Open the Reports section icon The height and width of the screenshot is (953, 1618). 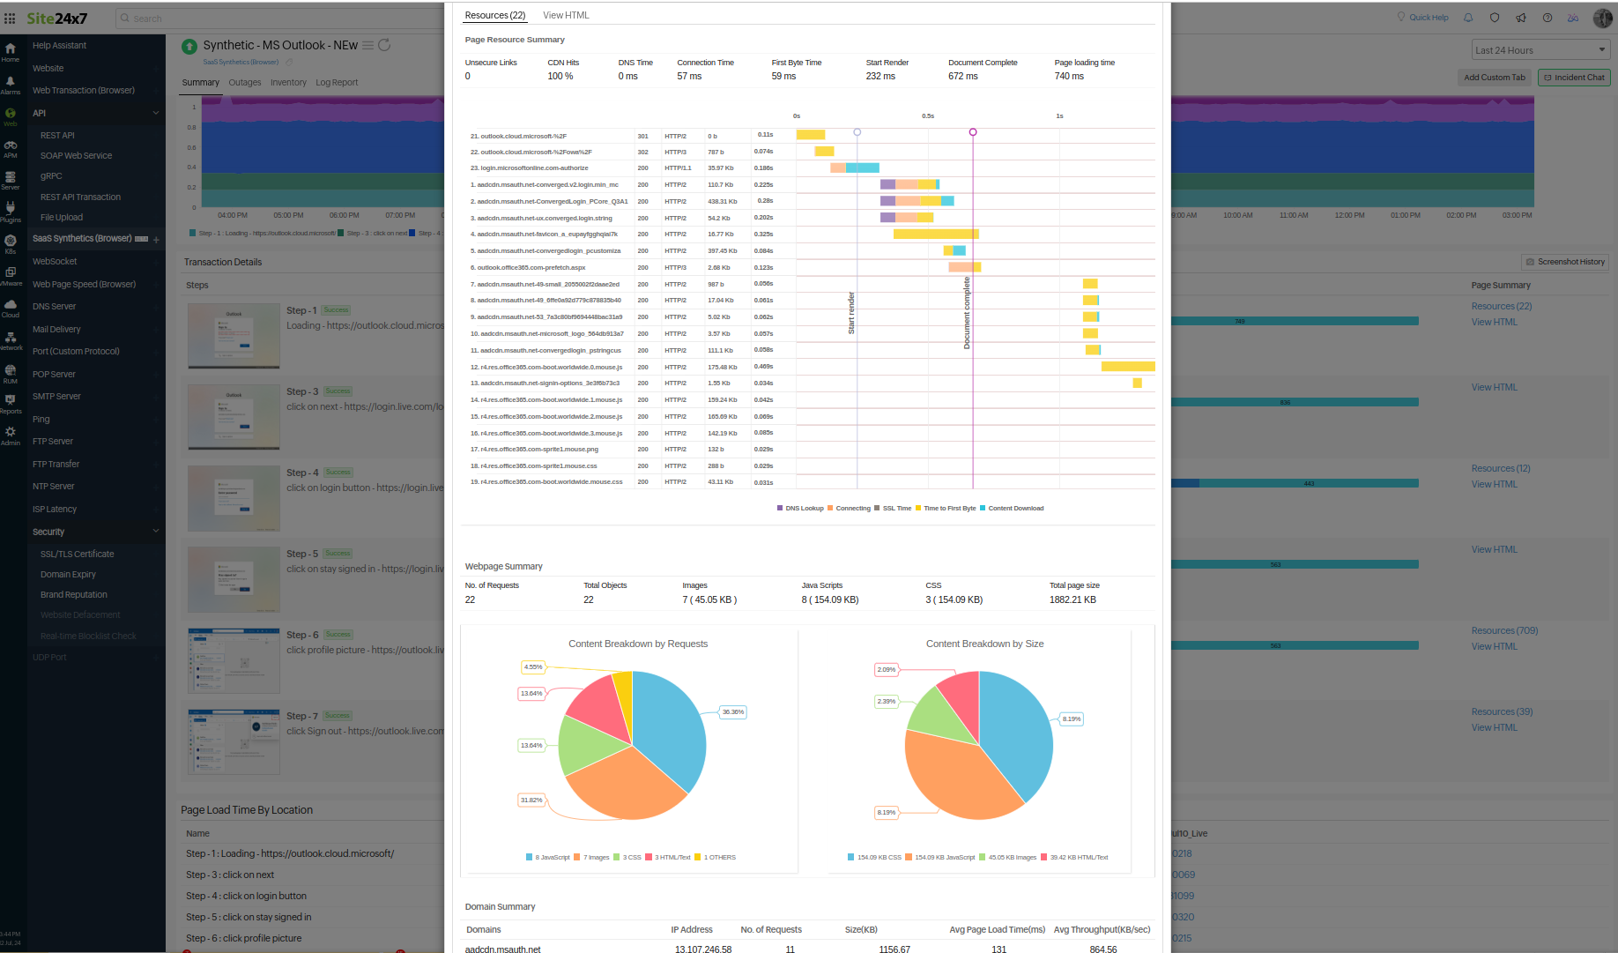click(11, 400)
